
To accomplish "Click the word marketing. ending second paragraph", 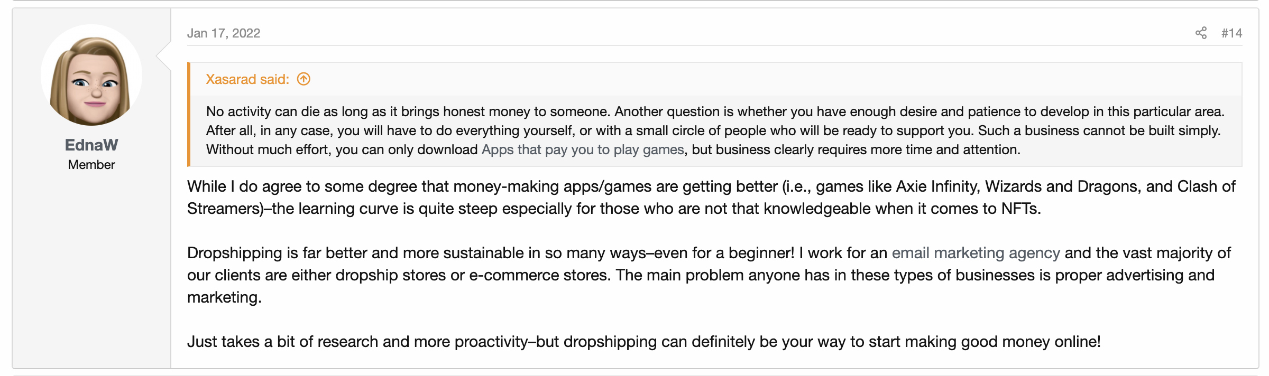I will coord(224,297).
